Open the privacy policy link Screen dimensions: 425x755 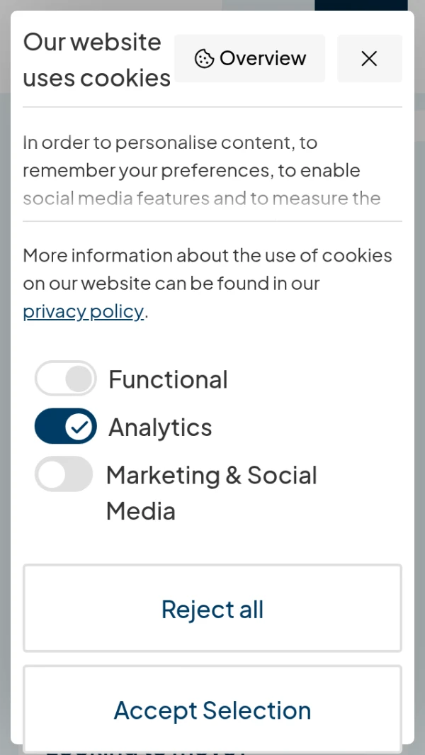pyautogui.click(x=83, y=311)
